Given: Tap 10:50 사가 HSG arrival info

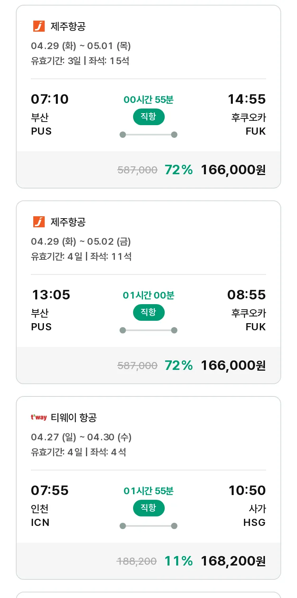Looking at the screenshot, I should 247,506.
